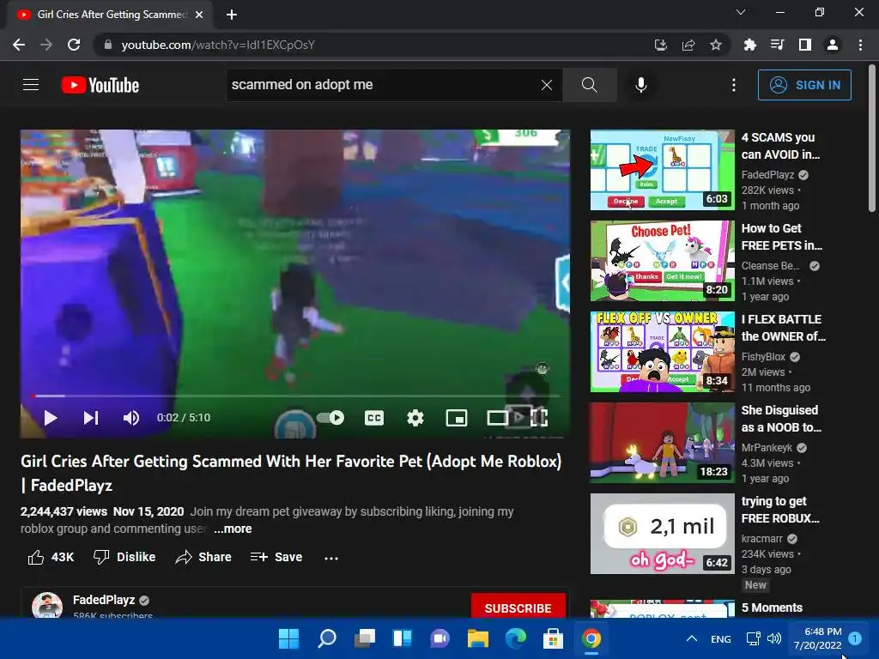879x659 pixels.
Task: Open the player settings gear
Action: point(415,418)
